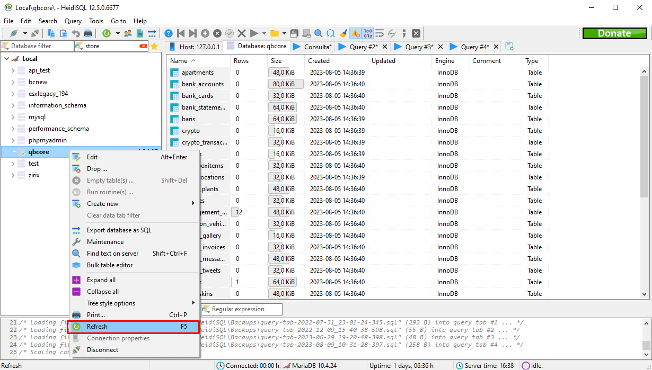Collapse the Local server tree node

6,59
